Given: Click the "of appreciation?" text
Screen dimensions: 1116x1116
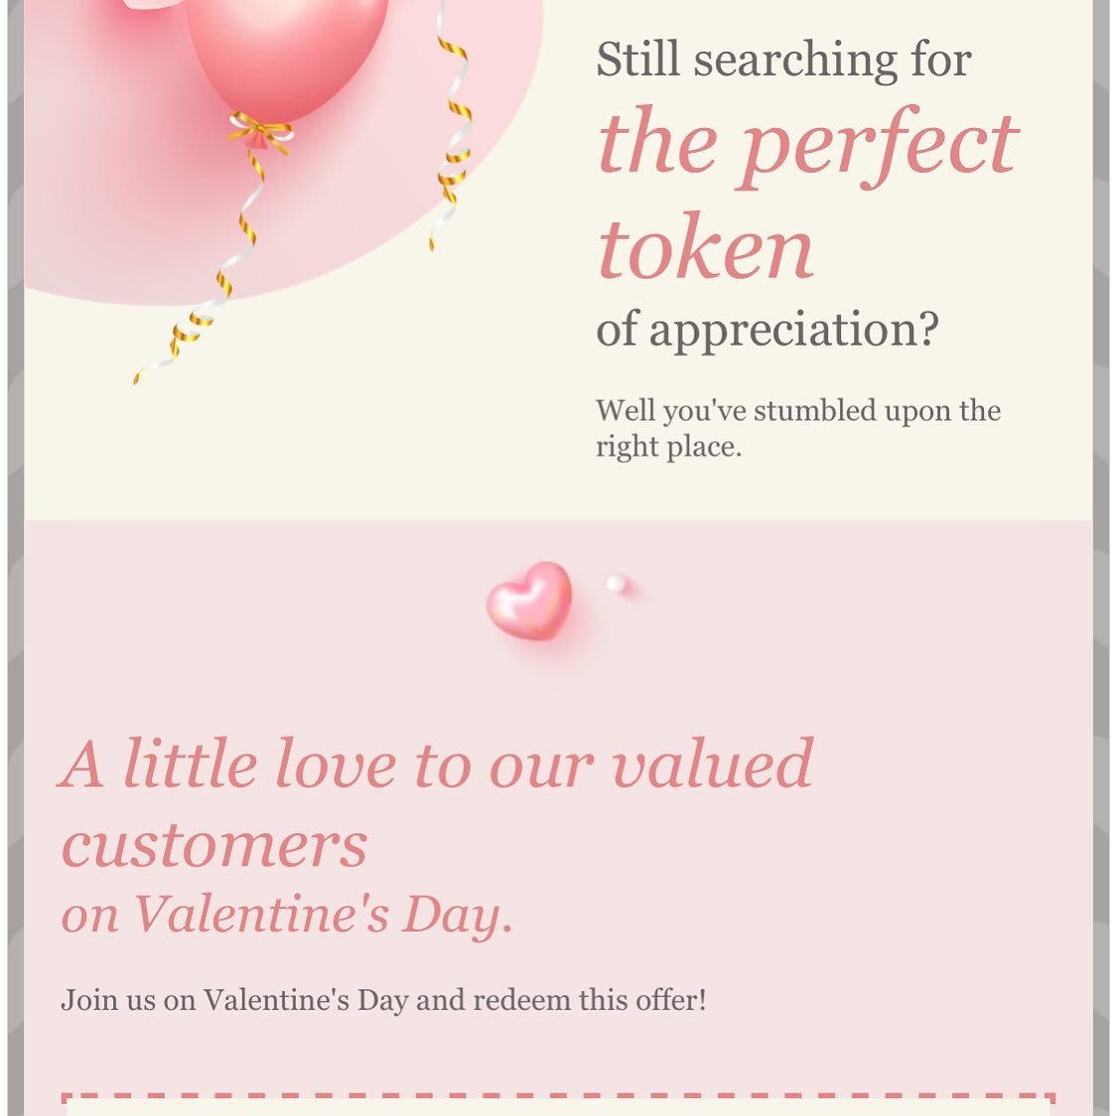Looking at the screenshot, I should tap(767, 329).
